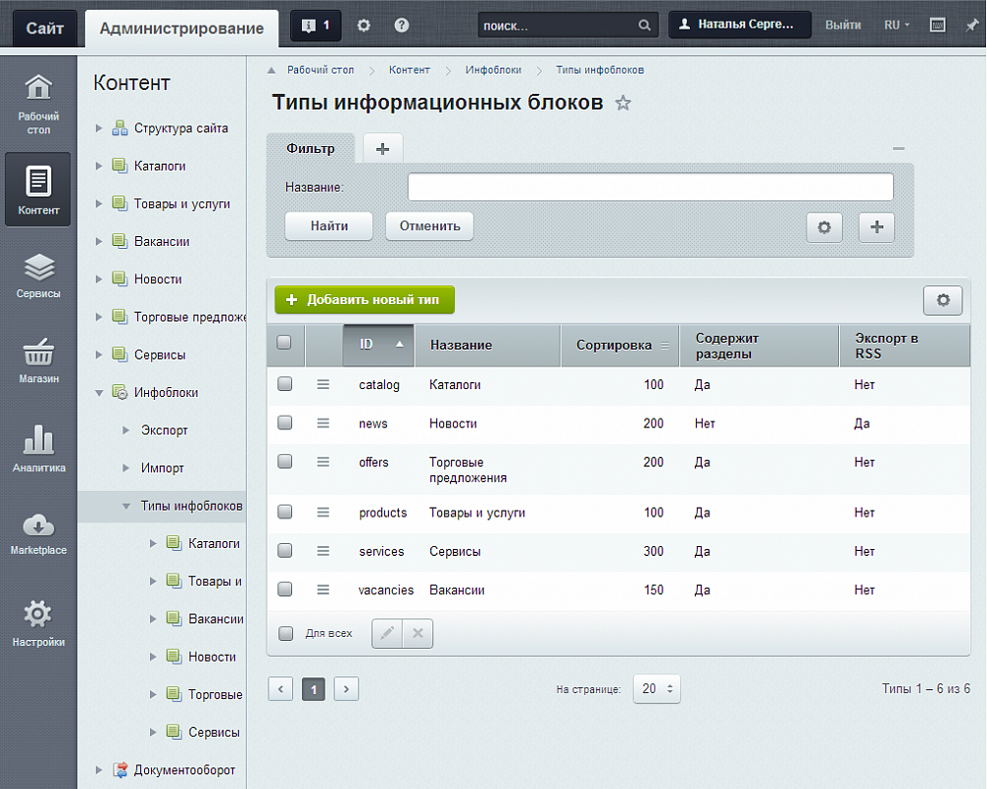Add a new filter tab
The image size is (987, 789).
click(383, 148)
